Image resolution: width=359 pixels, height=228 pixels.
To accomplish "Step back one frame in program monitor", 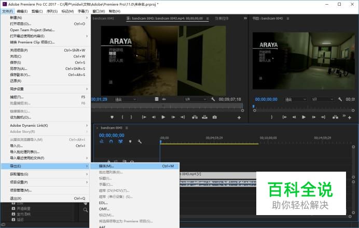I will (x=294, y=117).
